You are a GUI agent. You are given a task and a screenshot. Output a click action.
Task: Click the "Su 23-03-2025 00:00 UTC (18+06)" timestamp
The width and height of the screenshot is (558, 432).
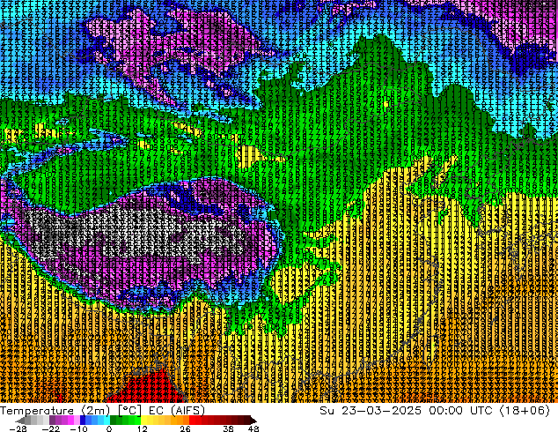[435, 411]
